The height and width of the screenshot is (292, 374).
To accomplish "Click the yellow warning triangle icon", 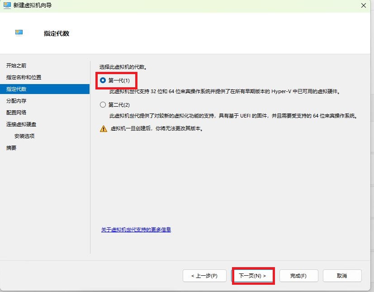I will tap(104, 129).
